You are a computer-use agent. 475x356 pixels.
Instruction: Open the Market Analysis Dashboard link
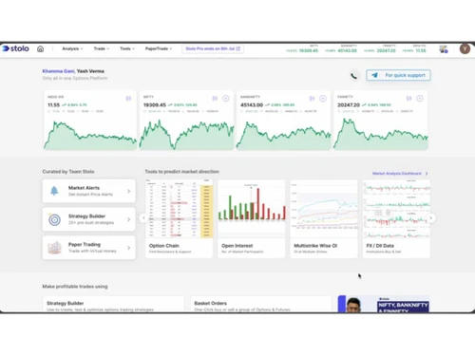[397, 174]
